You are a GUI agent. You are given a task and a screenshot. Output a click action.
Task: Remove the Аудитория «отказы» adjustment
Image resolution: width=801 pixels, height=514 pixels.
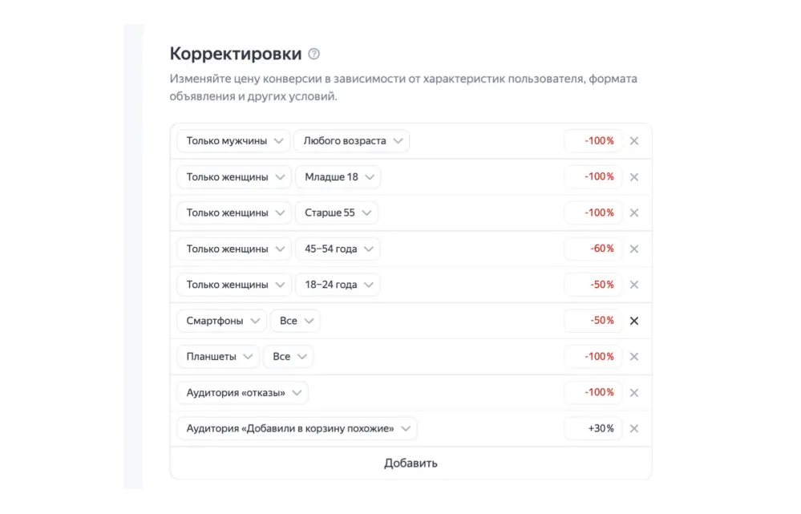634,393
